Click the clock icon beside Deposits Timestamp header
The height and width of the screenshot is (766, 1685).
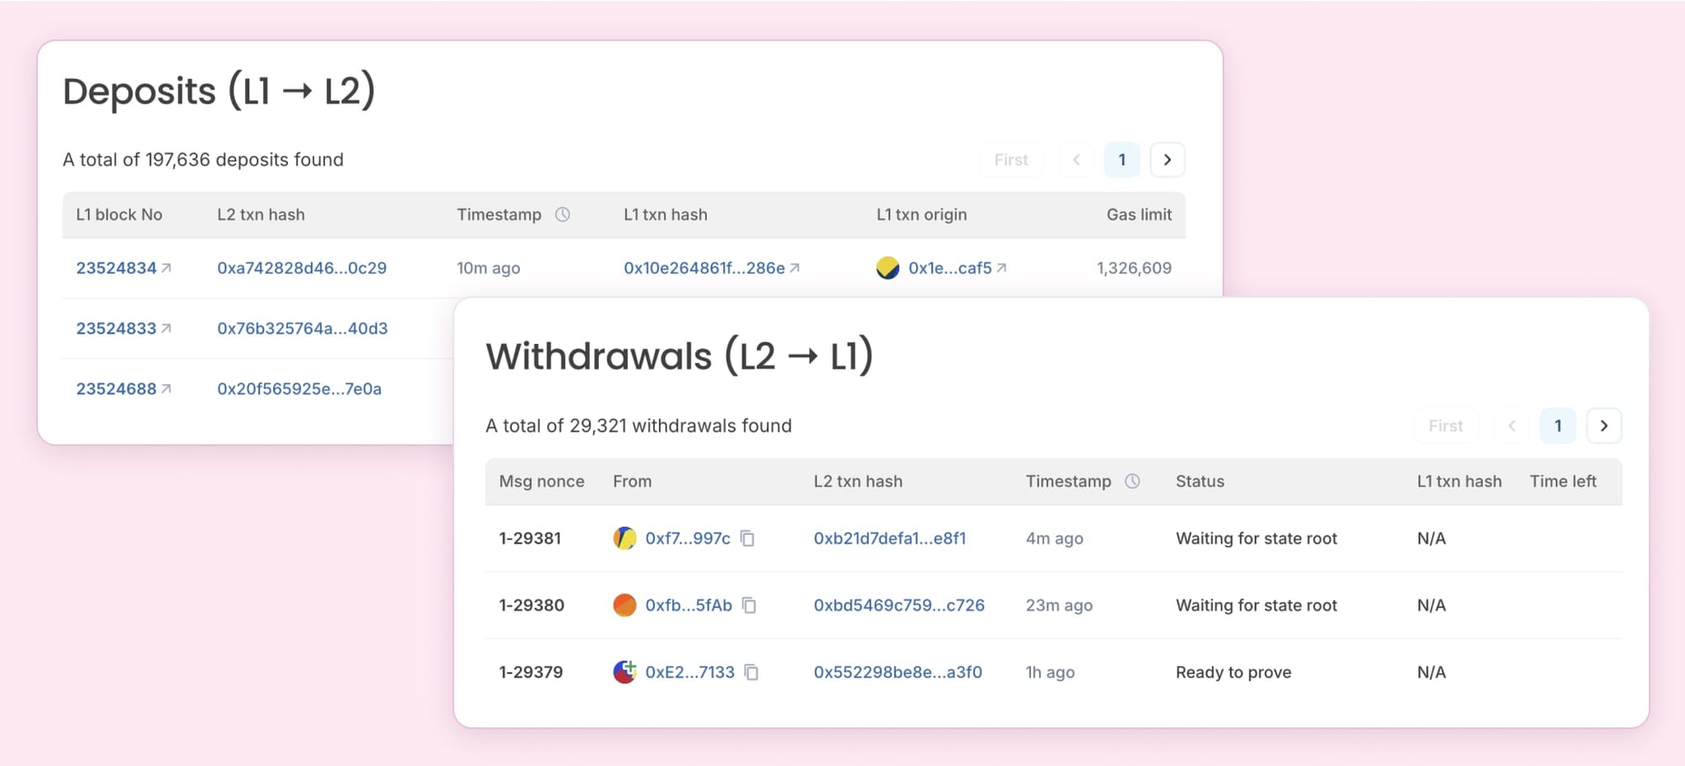564,215
